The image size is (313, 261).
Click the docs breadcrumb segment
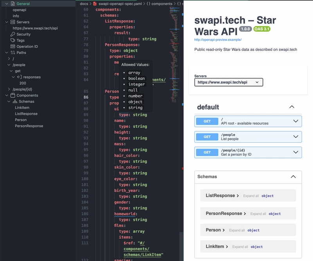coord(84,4)
